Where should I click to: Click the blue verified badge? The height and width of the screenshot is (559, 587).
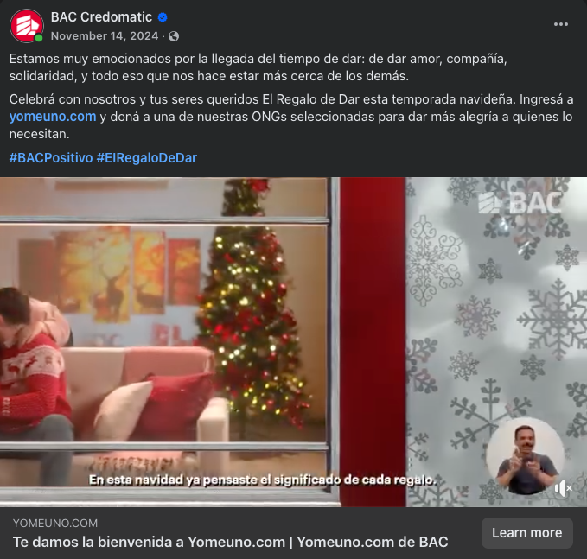[x=163, y=17]
